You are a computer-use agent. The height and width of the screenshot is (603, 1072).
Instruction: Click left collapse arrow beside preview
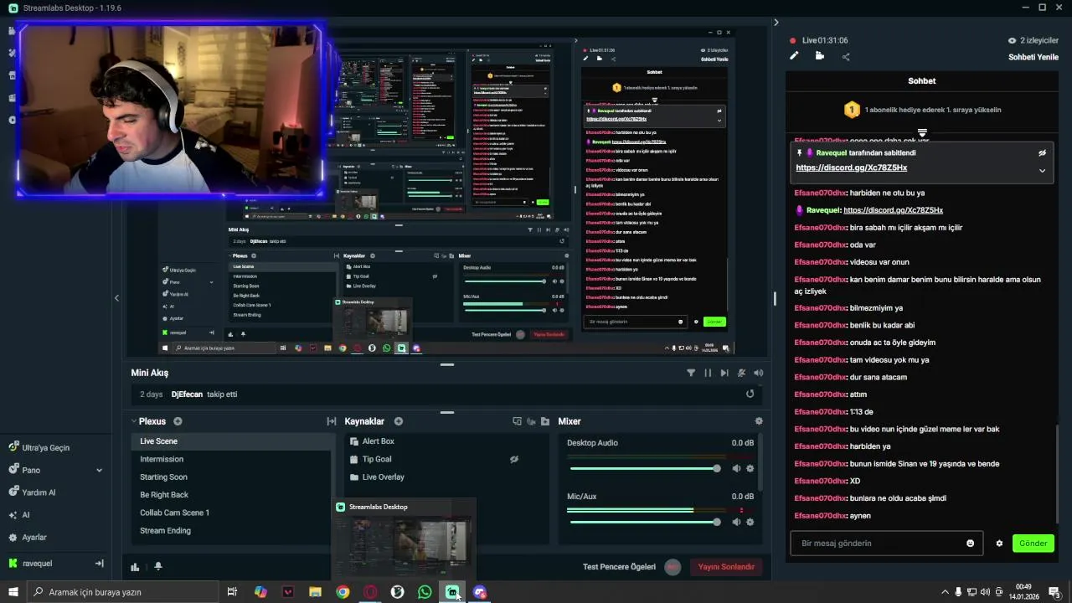coord(116,298)
